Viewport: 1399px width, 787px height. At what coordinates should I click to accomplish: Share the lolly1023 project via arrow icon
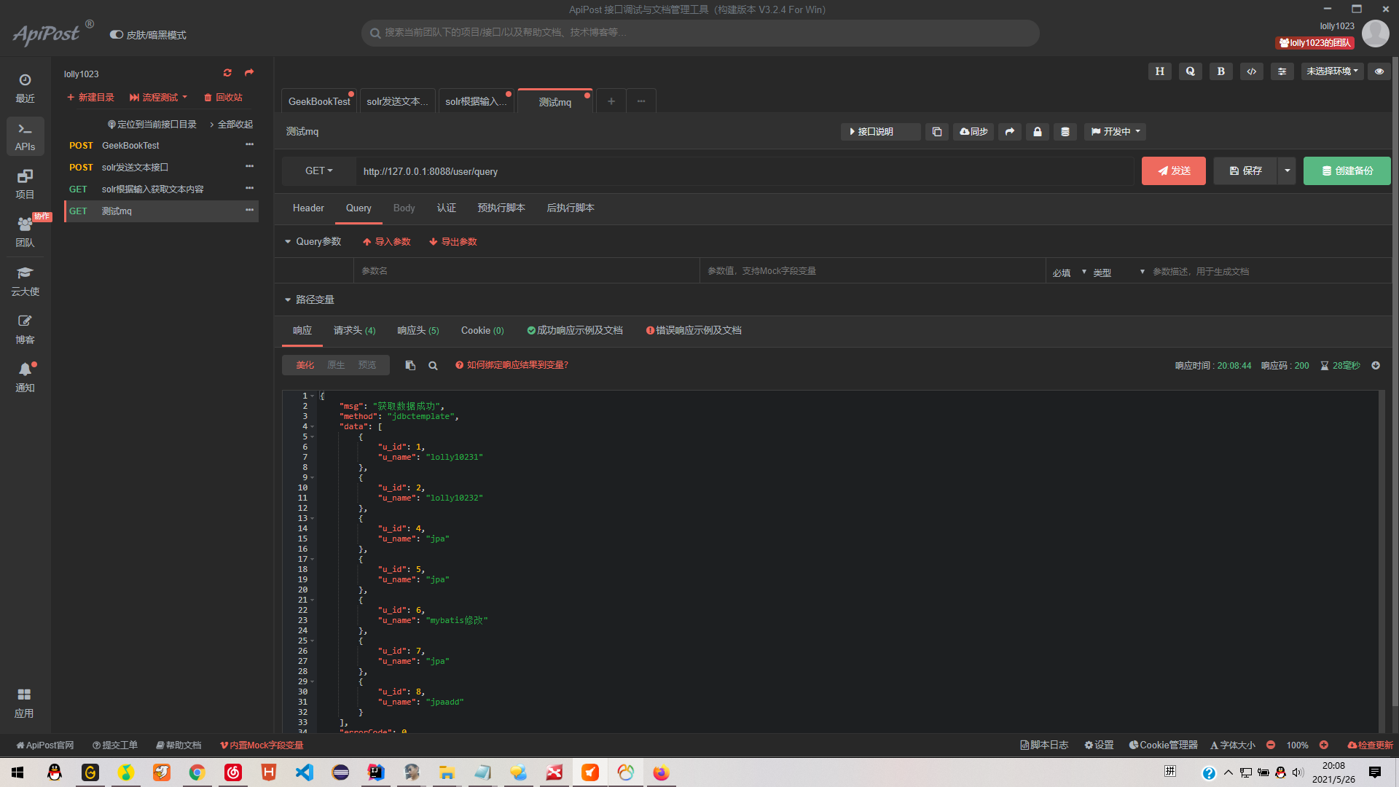249,73
